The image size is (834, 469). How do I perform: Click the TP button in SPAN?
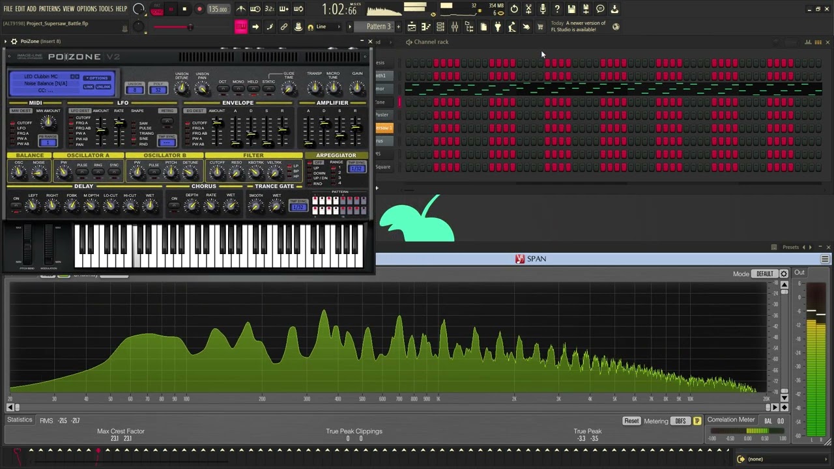(x=697, y=421)
